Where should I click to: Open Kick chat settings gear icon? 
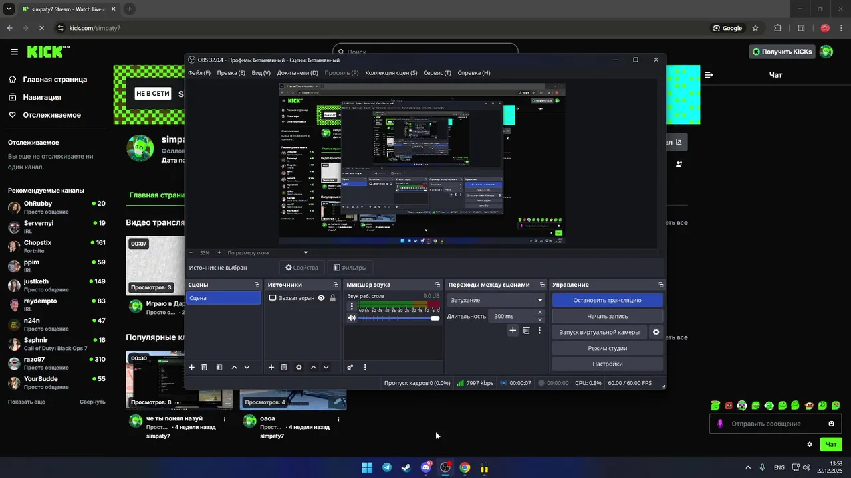point(810,445)
